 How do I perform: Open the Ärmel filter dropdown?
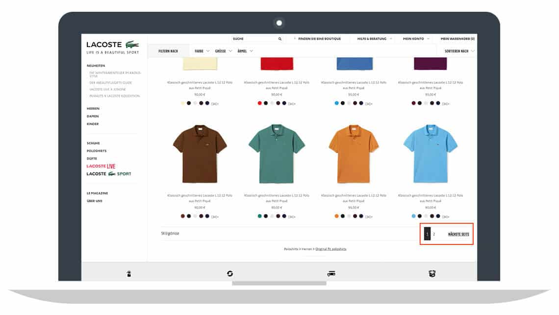(x=245, y=51)
